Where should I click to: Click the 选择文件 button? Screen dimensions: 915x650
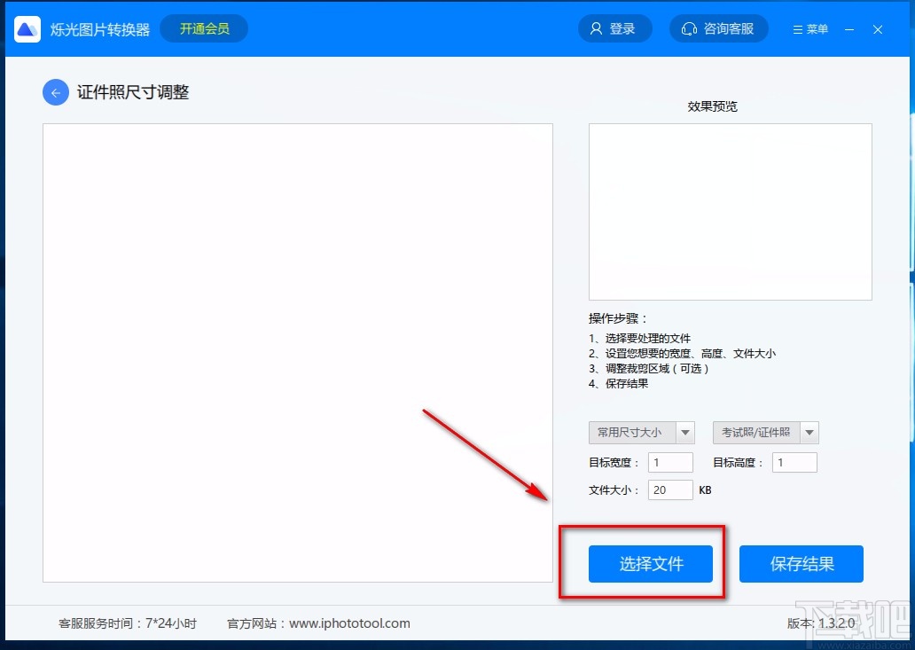click(x=653, y=563)
